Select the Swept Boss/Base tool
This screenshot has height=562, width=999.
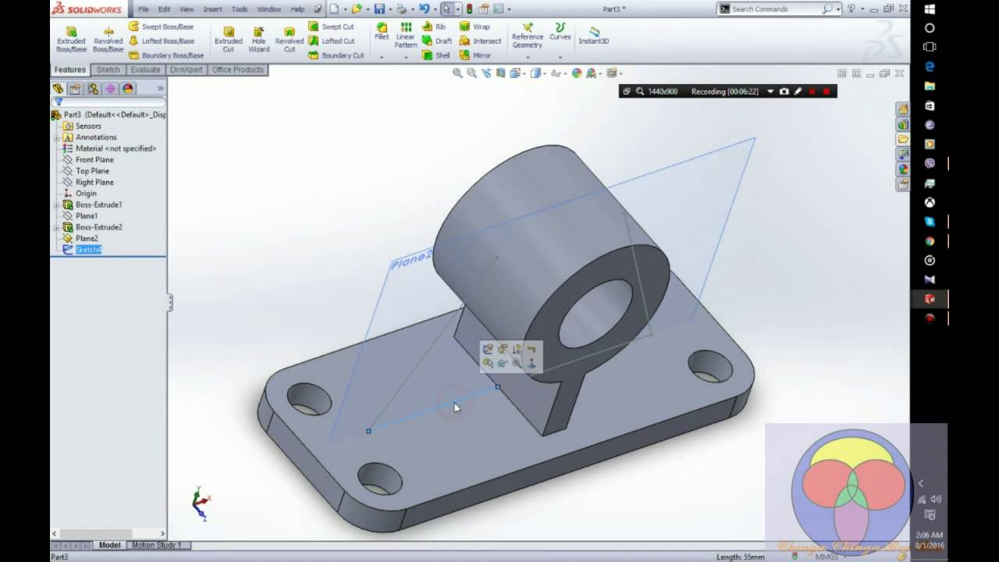click(x=161, y=27)
